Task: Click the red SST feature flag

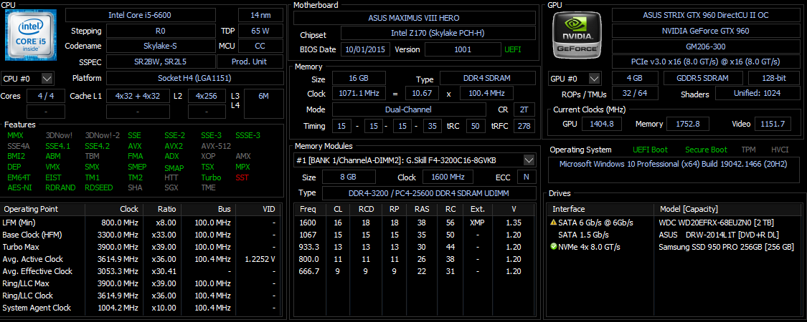Action: pyautogui.click(x=242, y=177)
